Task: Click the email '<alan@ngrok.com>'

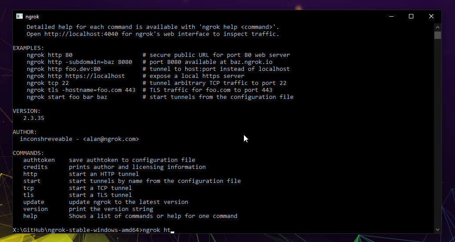Action: coord(111,139)
